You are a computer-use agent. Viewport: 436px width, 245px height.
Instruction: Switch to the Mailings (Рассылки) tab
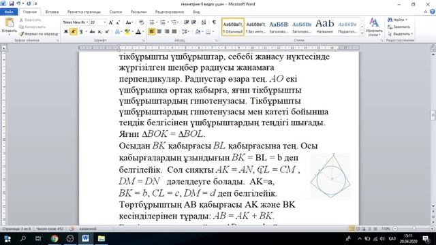(138, 12)
